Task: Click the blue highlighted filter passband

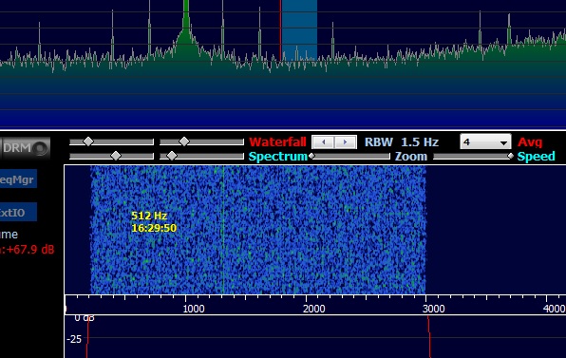Action: [299, 30]
